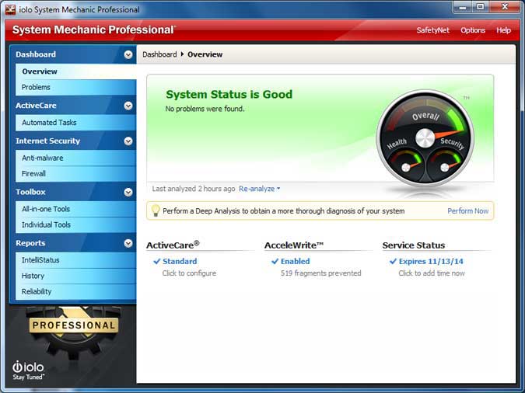Click the ActiveCare sidebar header

[x=36, y=106]
